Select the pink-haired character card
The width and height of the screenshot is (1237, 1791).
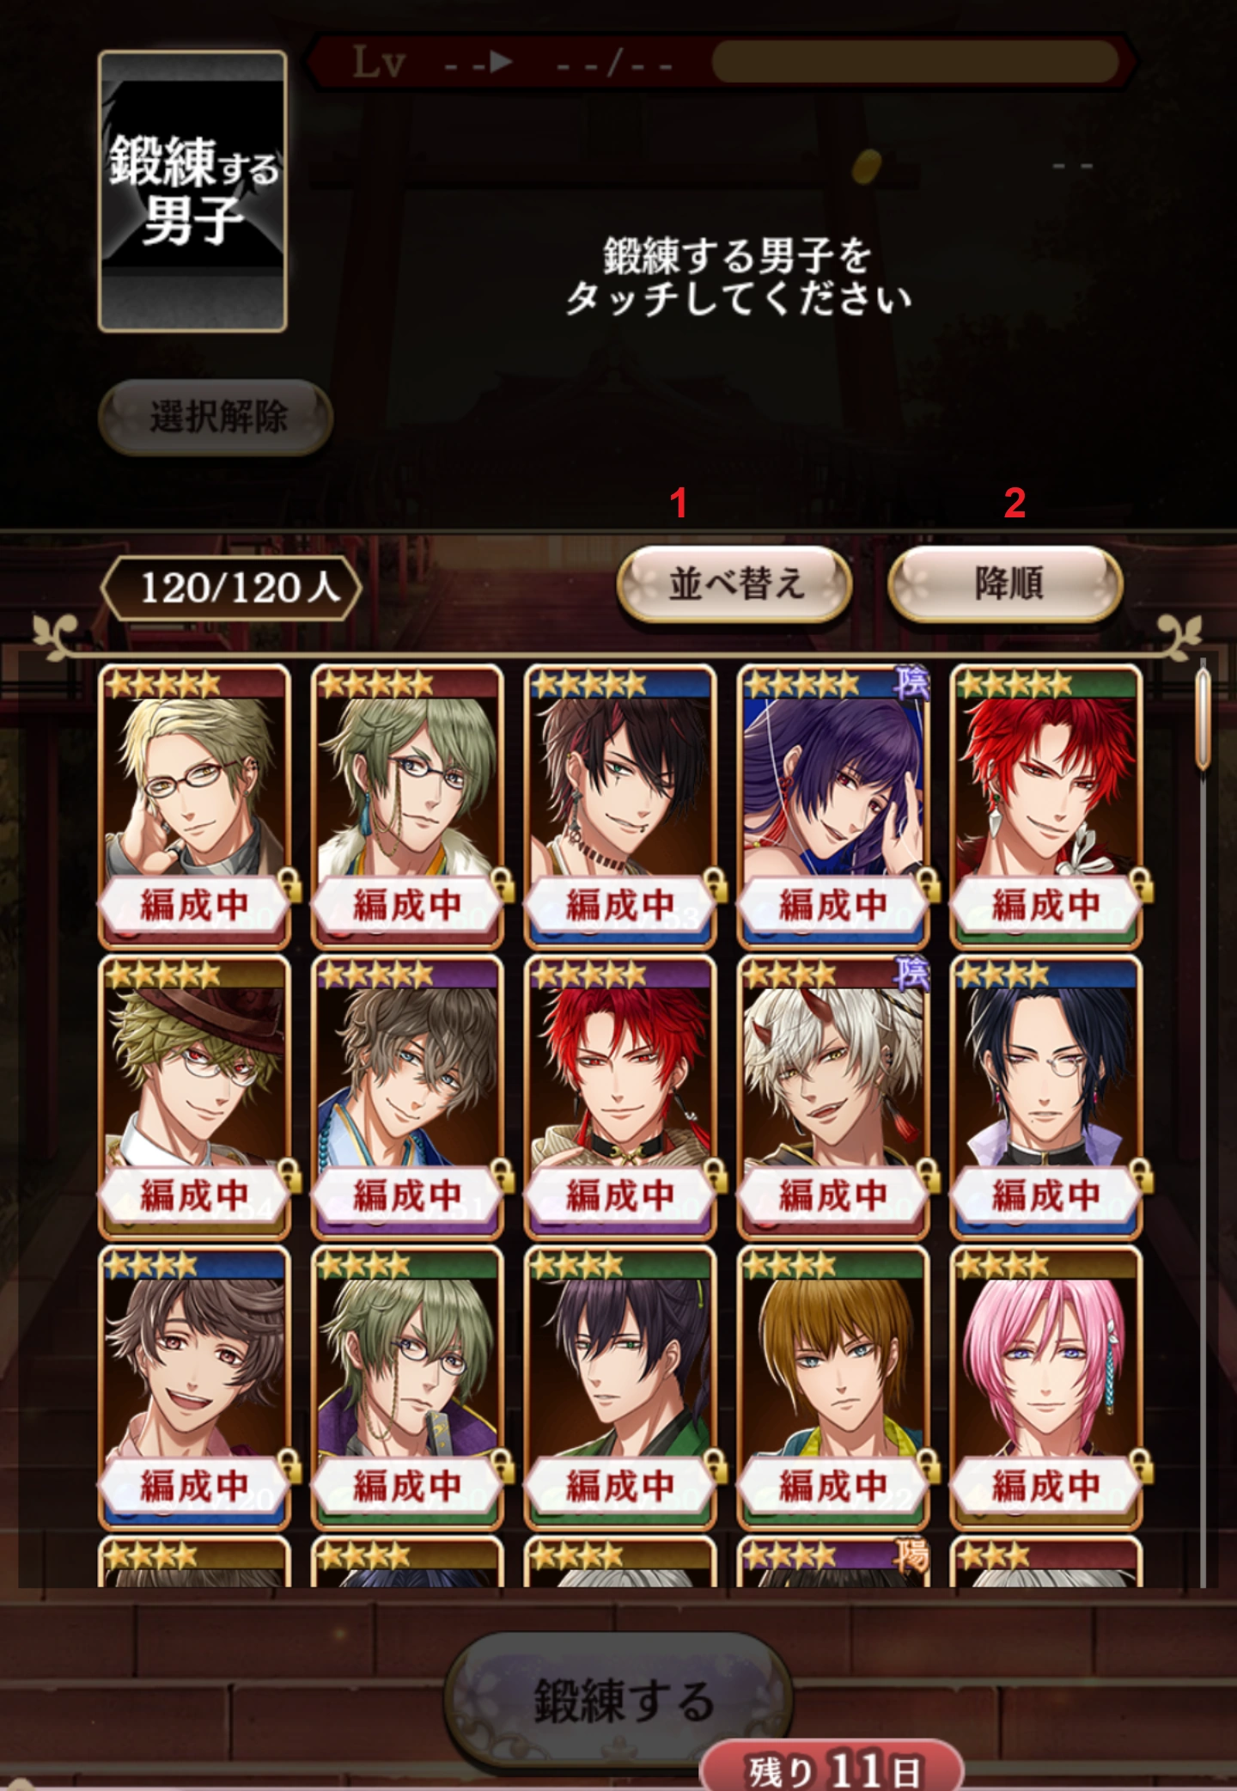pos(1046,1387)
